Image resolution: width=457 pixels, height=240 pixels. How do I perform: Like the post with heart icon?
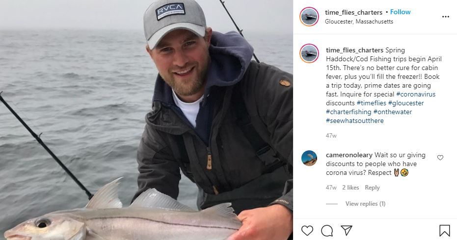307,231
